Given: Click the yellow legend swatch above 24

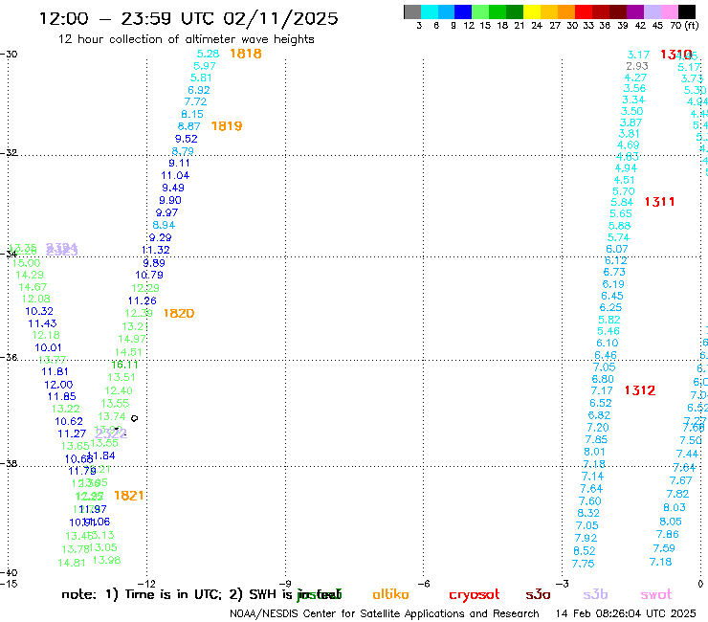Looking at the screenshot, I should point(532,11).
